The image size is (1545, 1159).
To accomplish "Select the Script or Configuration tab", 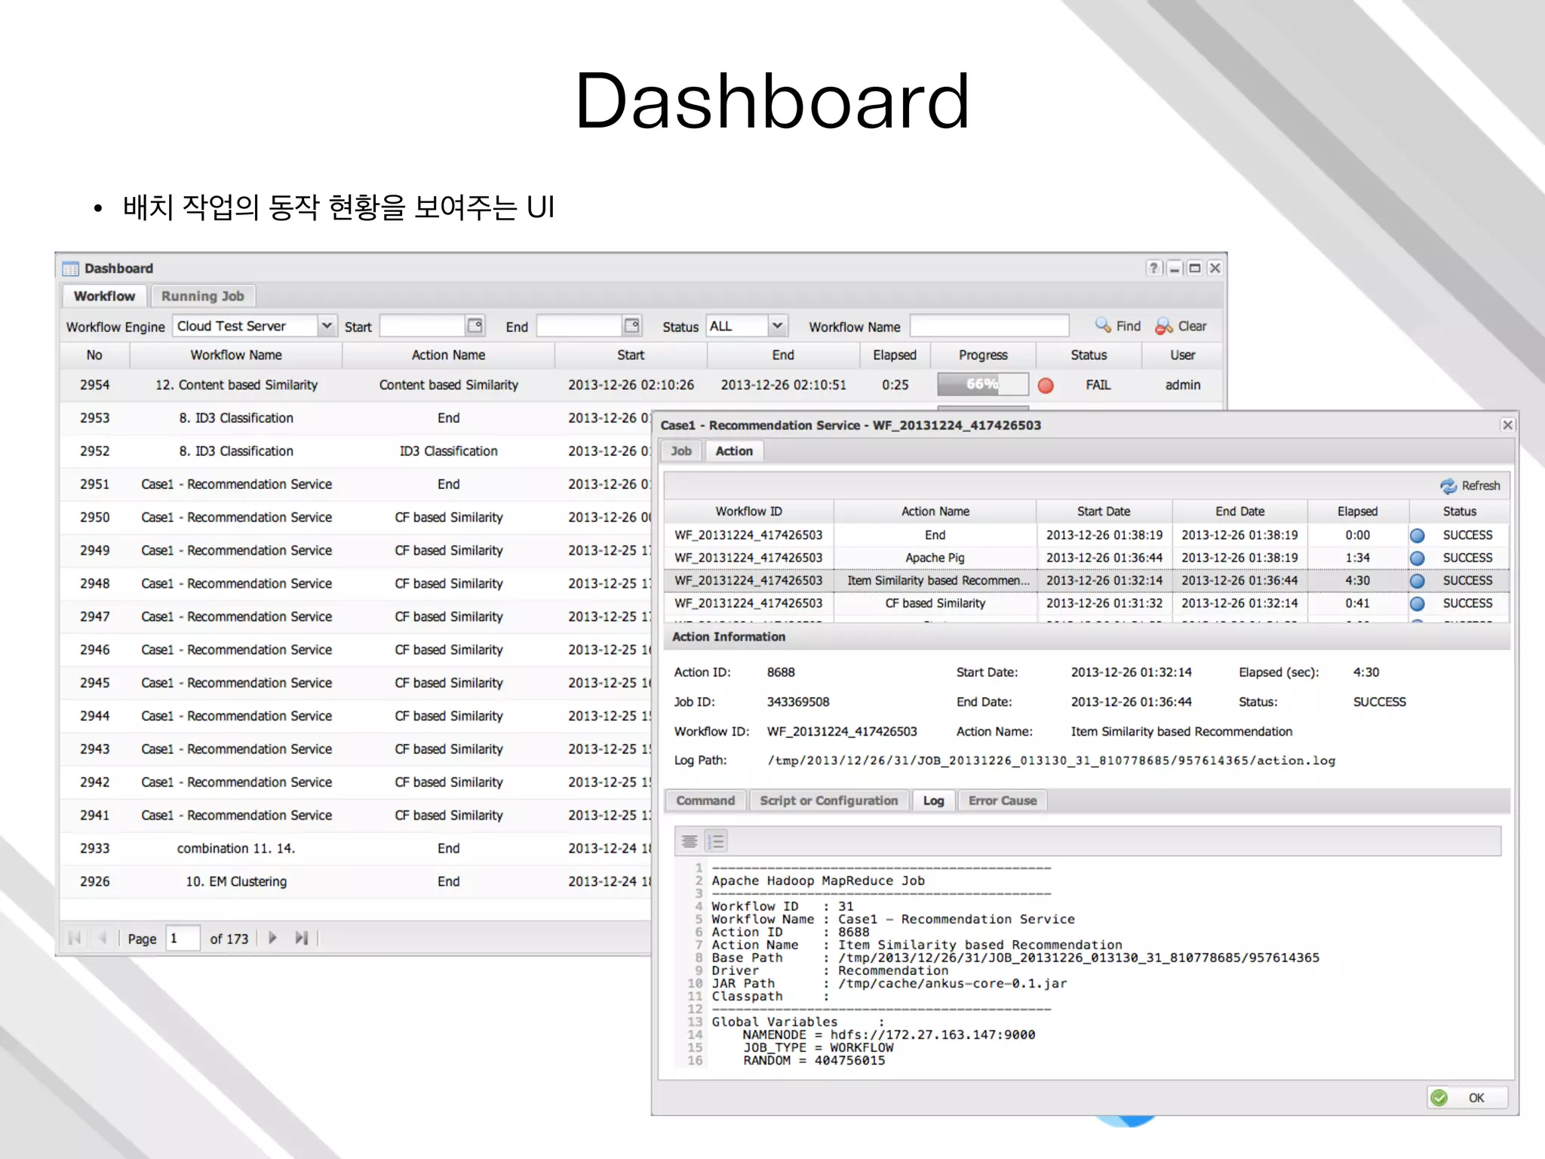I will 828,801.
